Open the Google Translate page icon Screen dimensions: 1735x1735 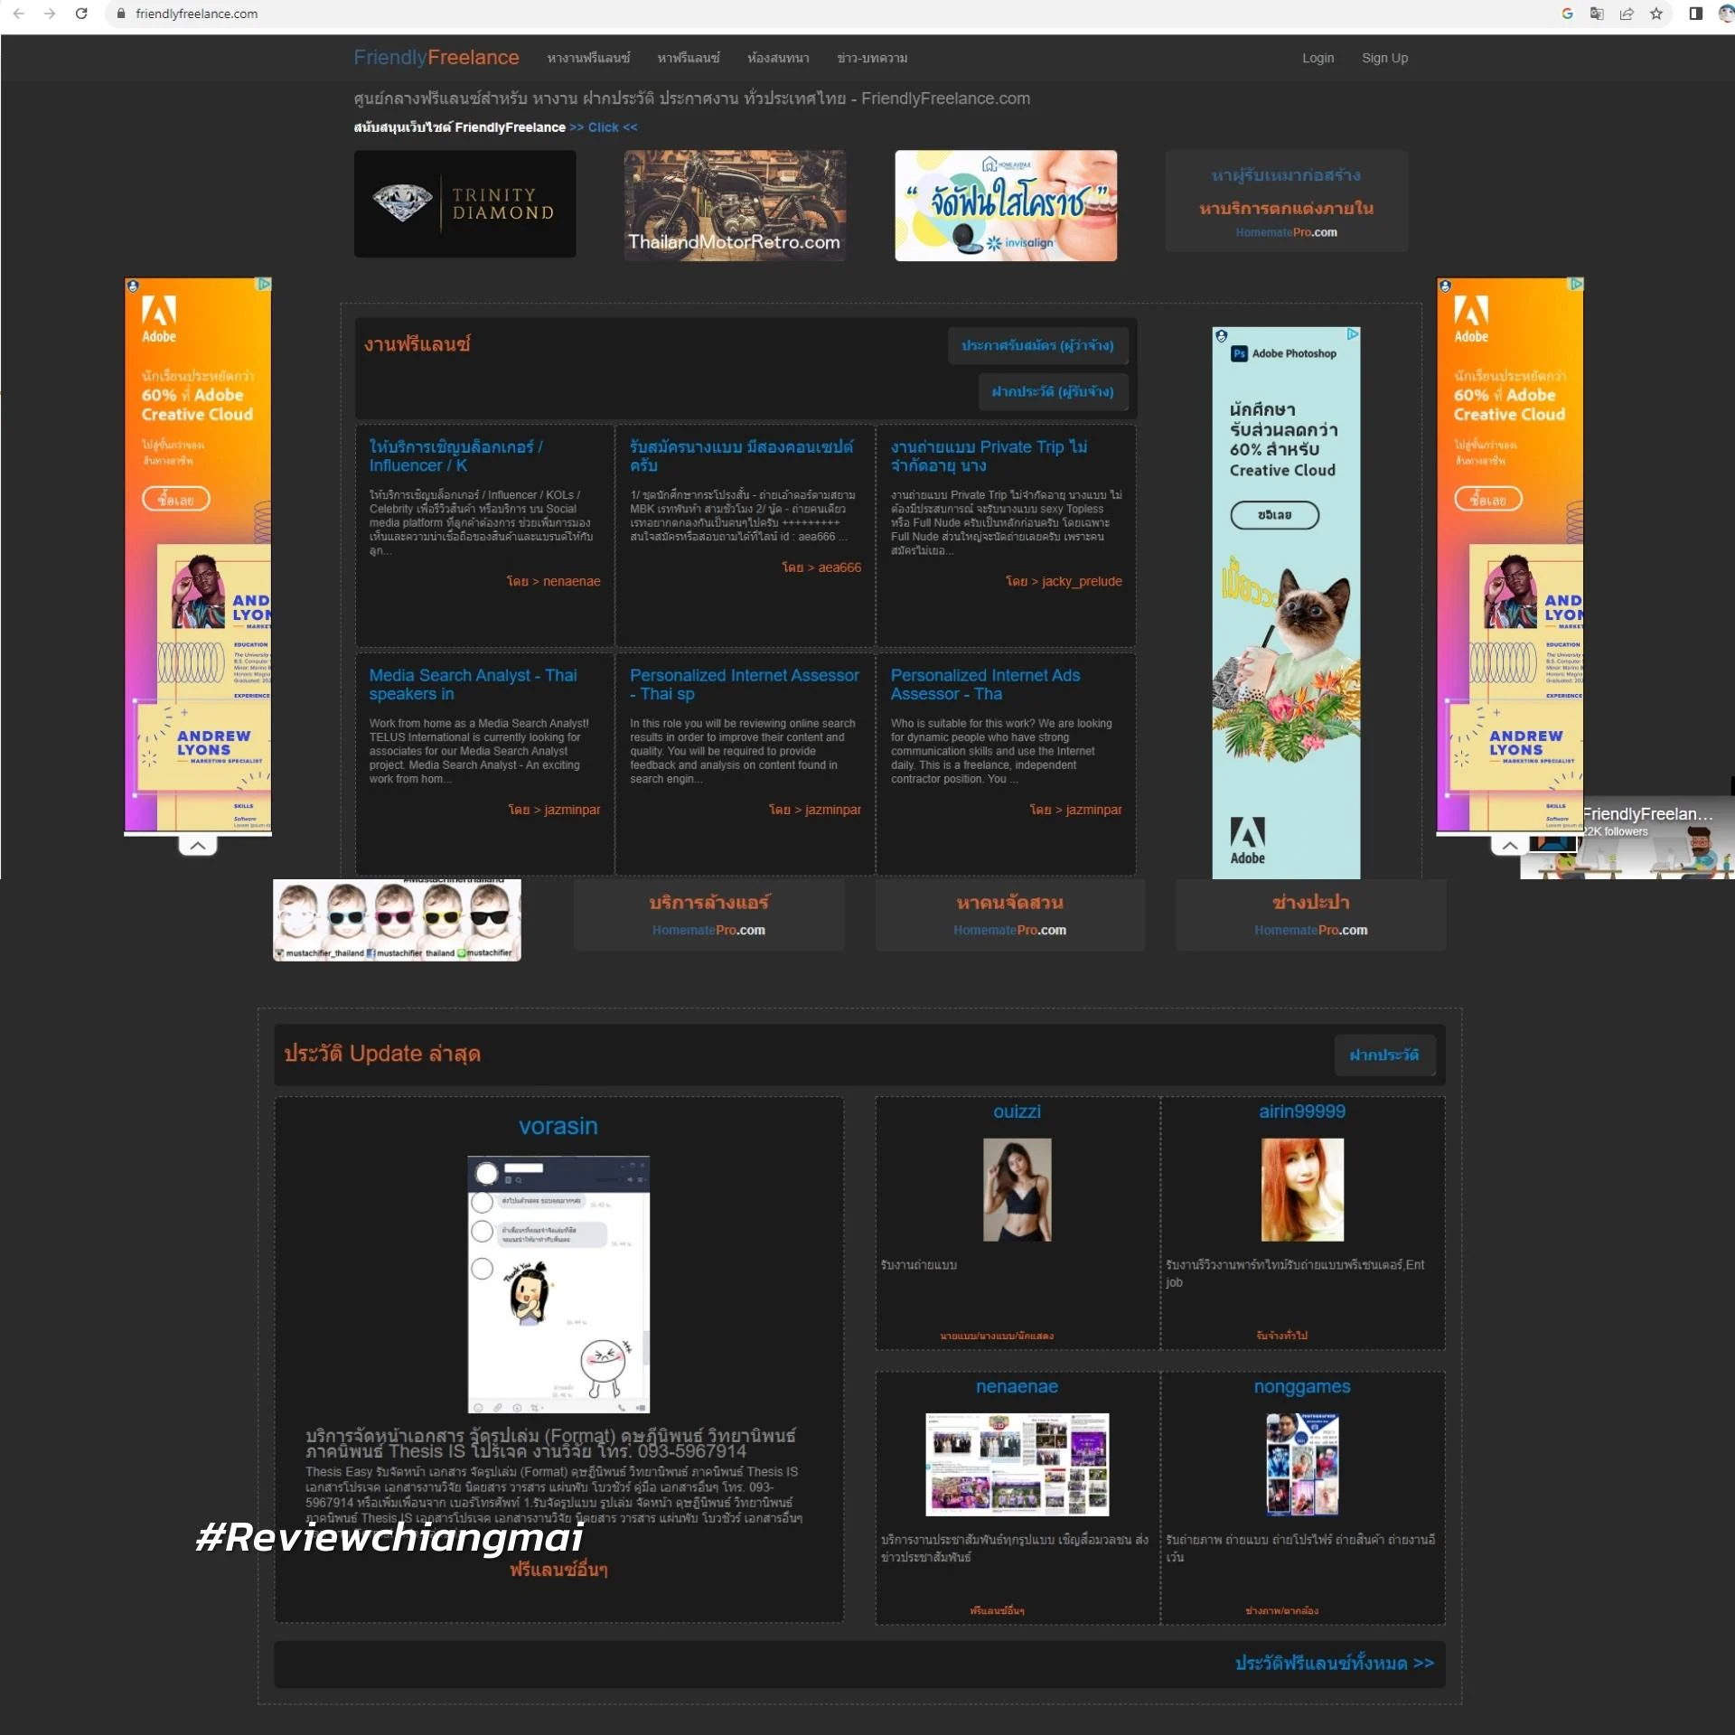[1597, 14]
